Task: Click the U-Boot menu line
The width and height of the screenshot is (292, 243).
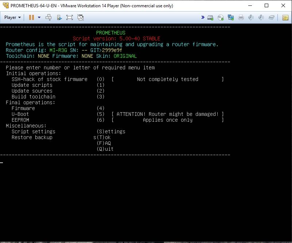Action: tap(117, 114)
